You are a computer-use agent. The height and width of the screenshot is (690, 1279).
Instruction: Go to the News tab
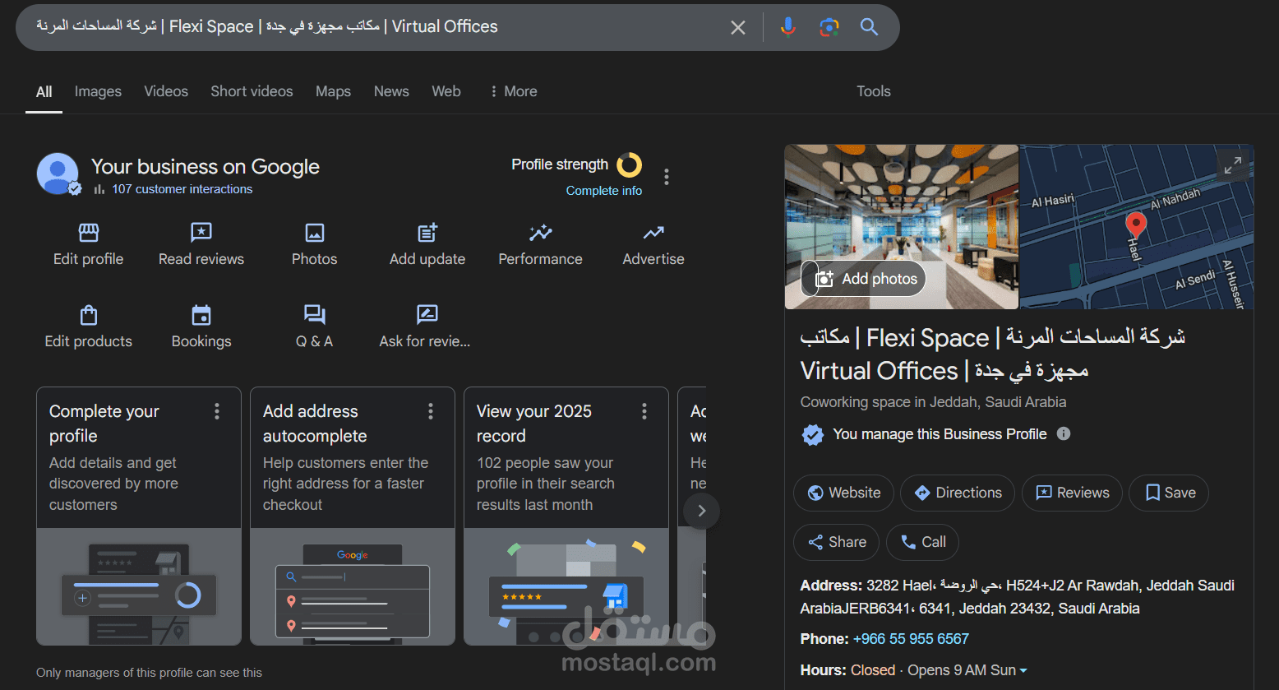coord(391,91)
